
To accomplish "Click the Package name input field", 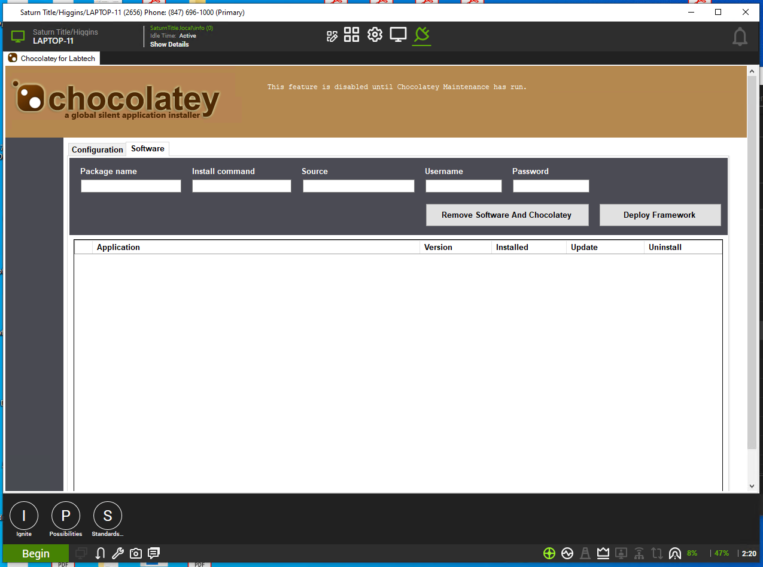I will [131, 186].
